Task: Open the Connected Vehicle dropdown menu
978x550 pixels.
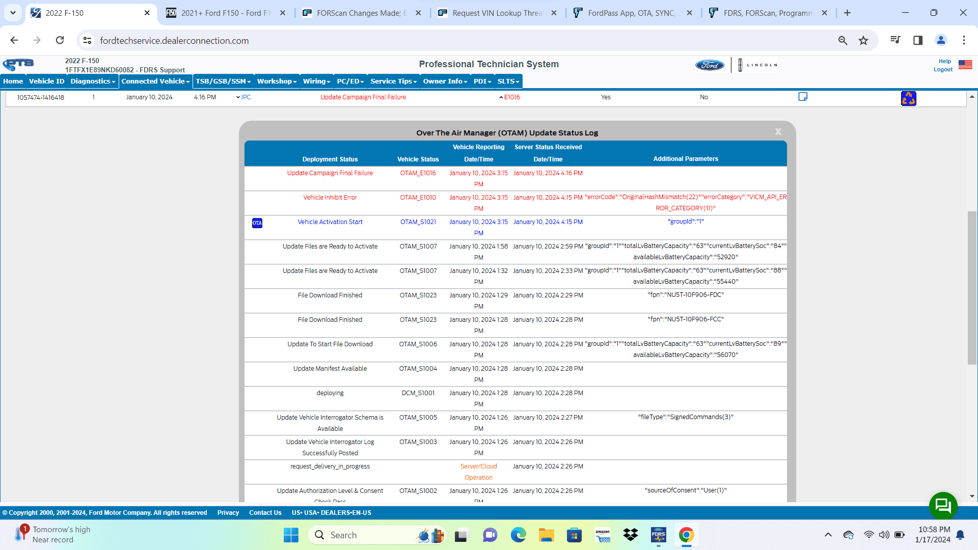Action: coord(154,81)
